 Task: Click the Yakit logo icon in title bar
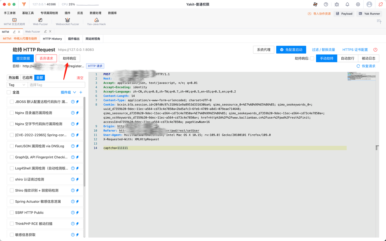coord(24,4)
